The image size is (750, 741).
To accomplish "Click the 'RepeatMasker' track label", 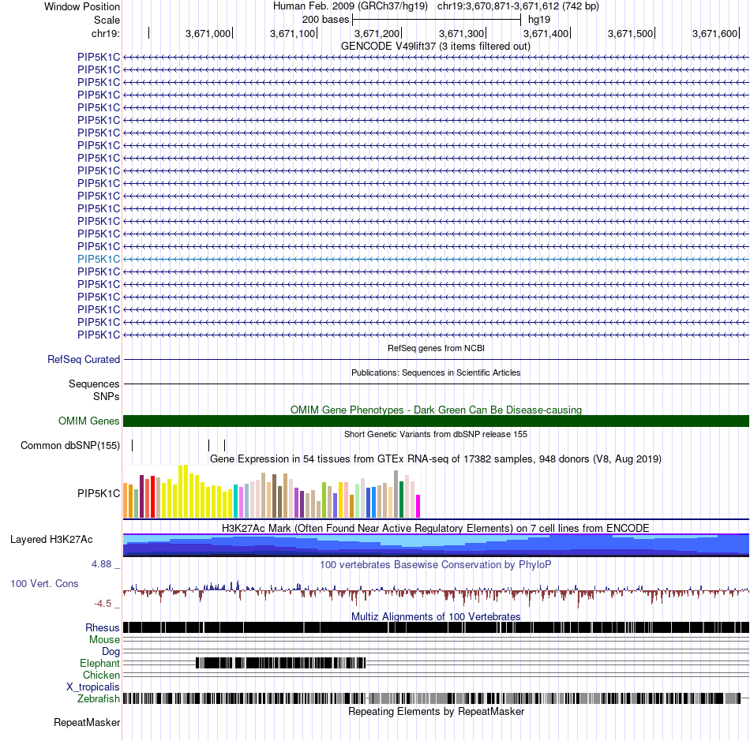I will click(87, 722).
